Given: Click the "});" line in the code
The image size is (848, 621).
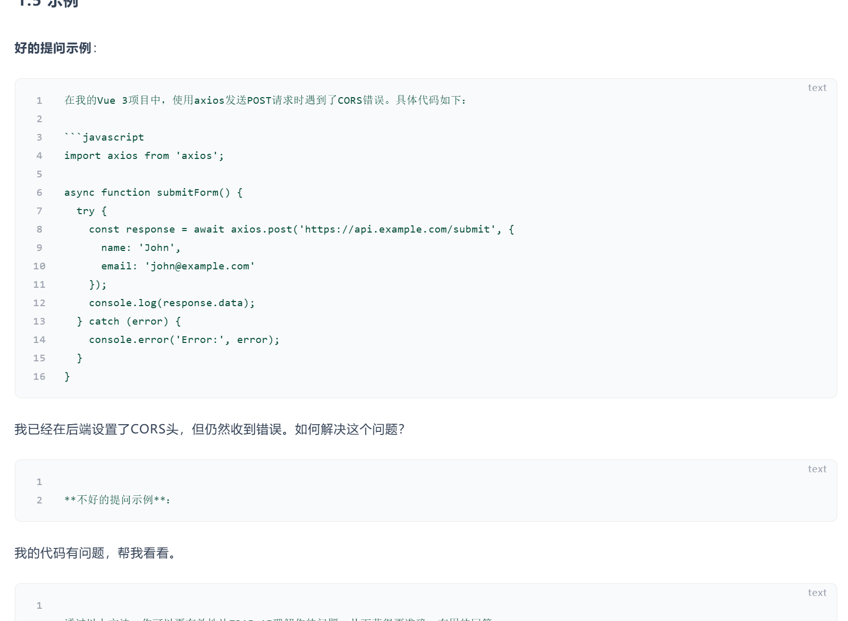Looking at the screenshot, I should (98, 284).
